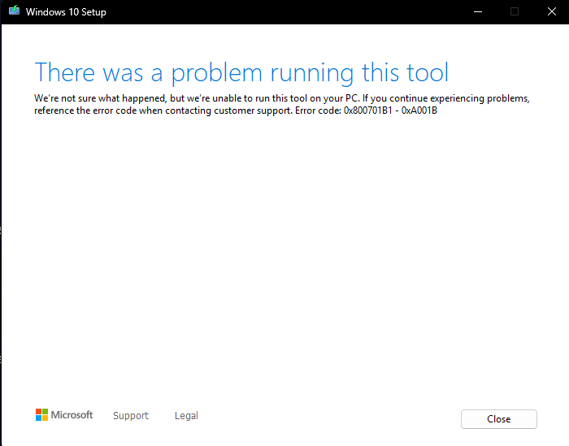569x446 pixels.
Task: Click the "Error code:" label
Action: 318,110
